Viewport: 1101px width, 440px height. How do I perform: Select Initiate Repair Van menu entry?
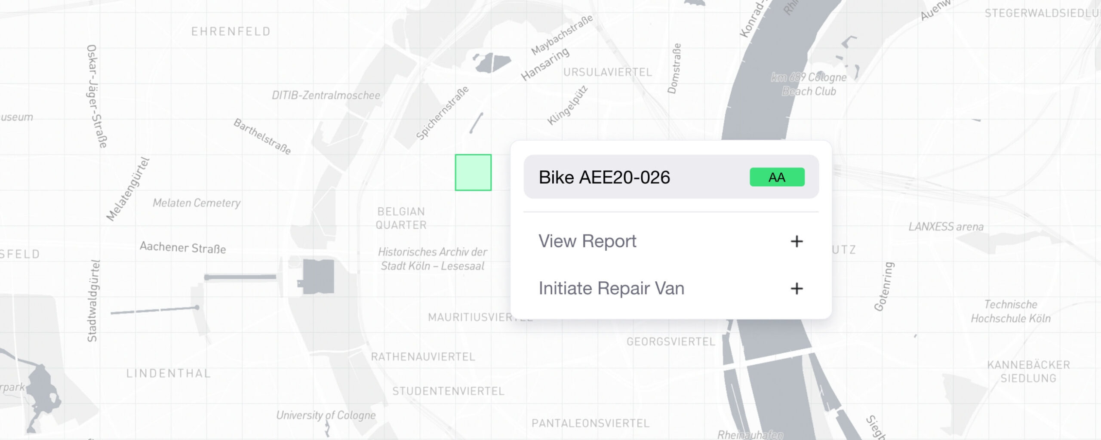(611, 288)
